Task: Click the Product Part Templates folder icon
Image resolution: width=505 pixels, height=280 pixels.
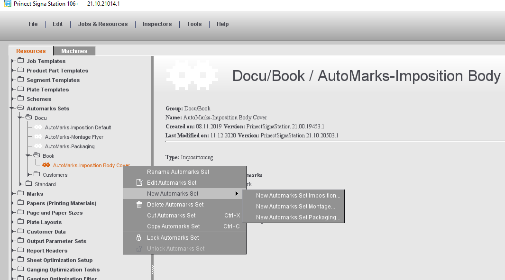Action: [x=21, y=70]
